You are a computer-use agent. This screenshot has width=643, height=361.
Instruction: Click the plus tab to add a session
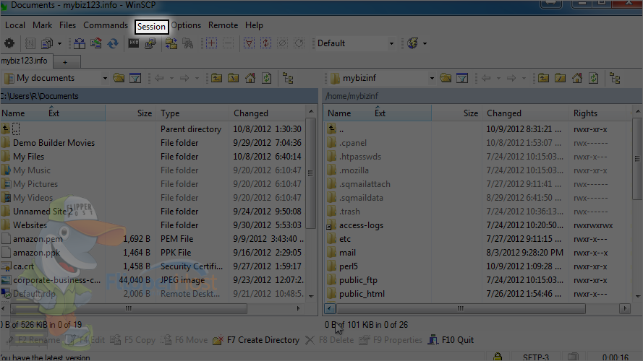[65, 62]
